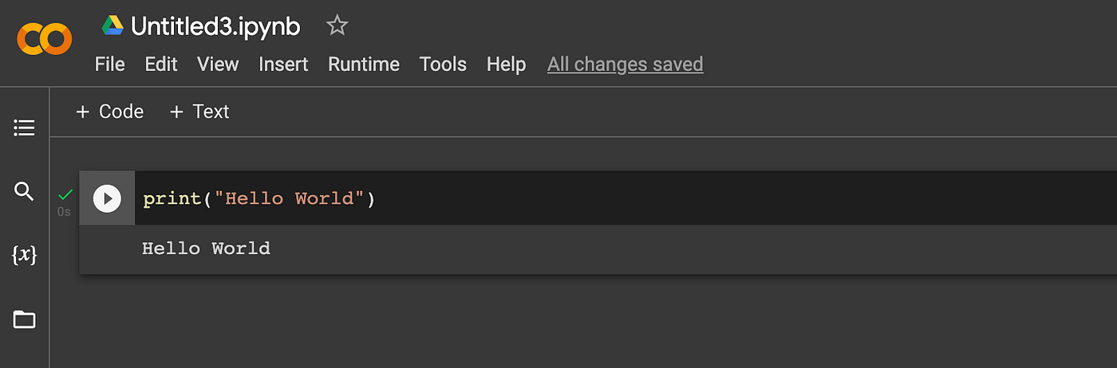Open the Edit menu
Screen dimensions: 1117x368
coord(161,65)
